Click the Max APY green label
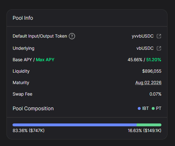The height and width of the screenshot is (146, 175). (x=45, y=60)
